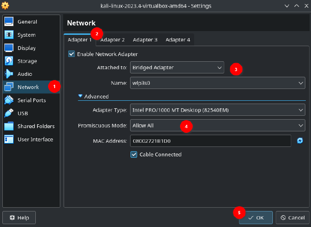Click the Serial Ports plug icon

point(9,100)
